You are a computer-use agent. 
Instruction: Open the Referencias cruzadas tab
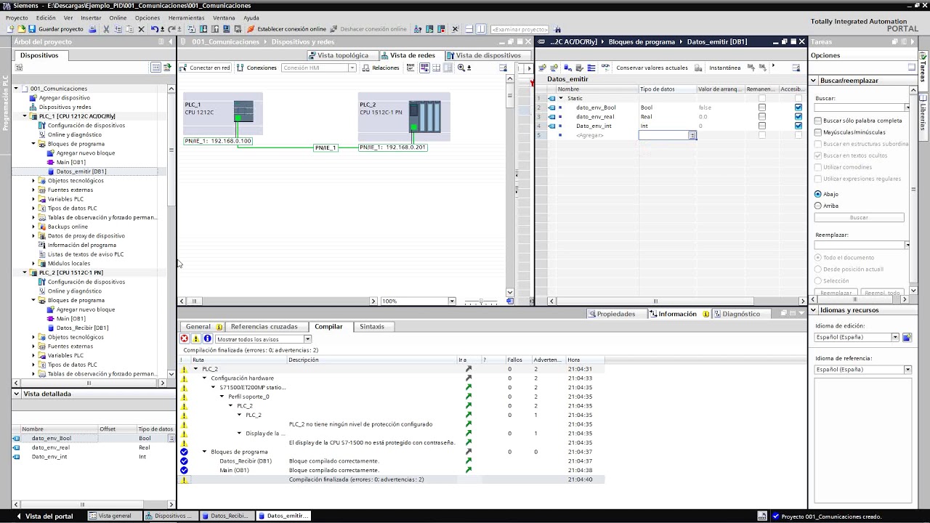(264, 327)
